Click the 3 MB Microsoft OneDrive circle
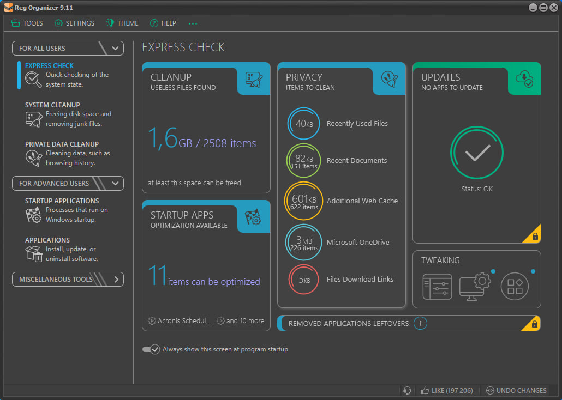562x400 pixels. click(x=303, y=243)
